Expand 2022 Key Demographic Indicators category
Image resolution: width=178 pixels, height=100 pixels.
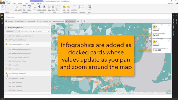pyautogui.click(x=6, y=53)
